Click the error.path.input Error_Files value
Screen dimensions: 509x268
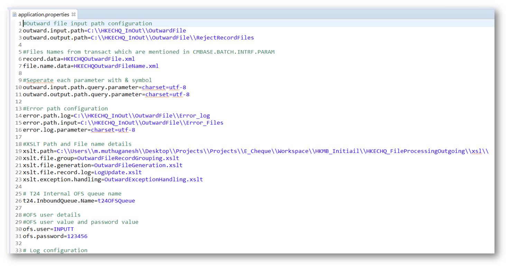[x=152, y=123]
